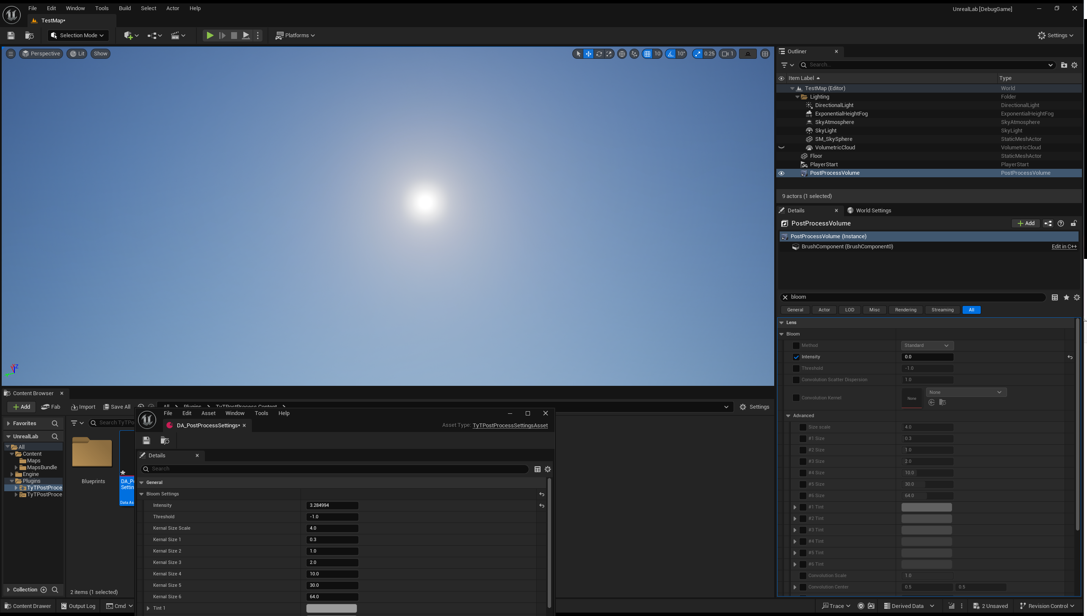Open the Fab marketplace from the Content Browser
1087x616 pixels.
[51, 407]
